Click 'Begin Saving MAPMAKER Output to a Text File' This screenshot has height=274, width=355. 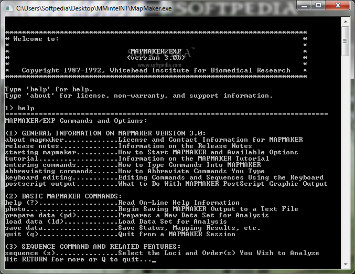pyautogui.click(x=208, y=209)
